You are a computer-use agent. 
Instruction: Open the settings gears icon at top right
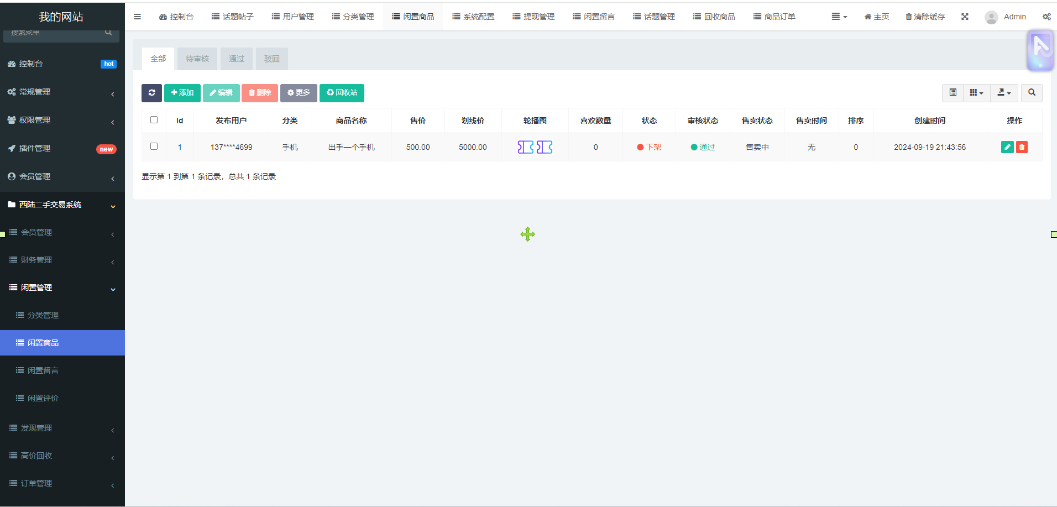point(1046,17)
